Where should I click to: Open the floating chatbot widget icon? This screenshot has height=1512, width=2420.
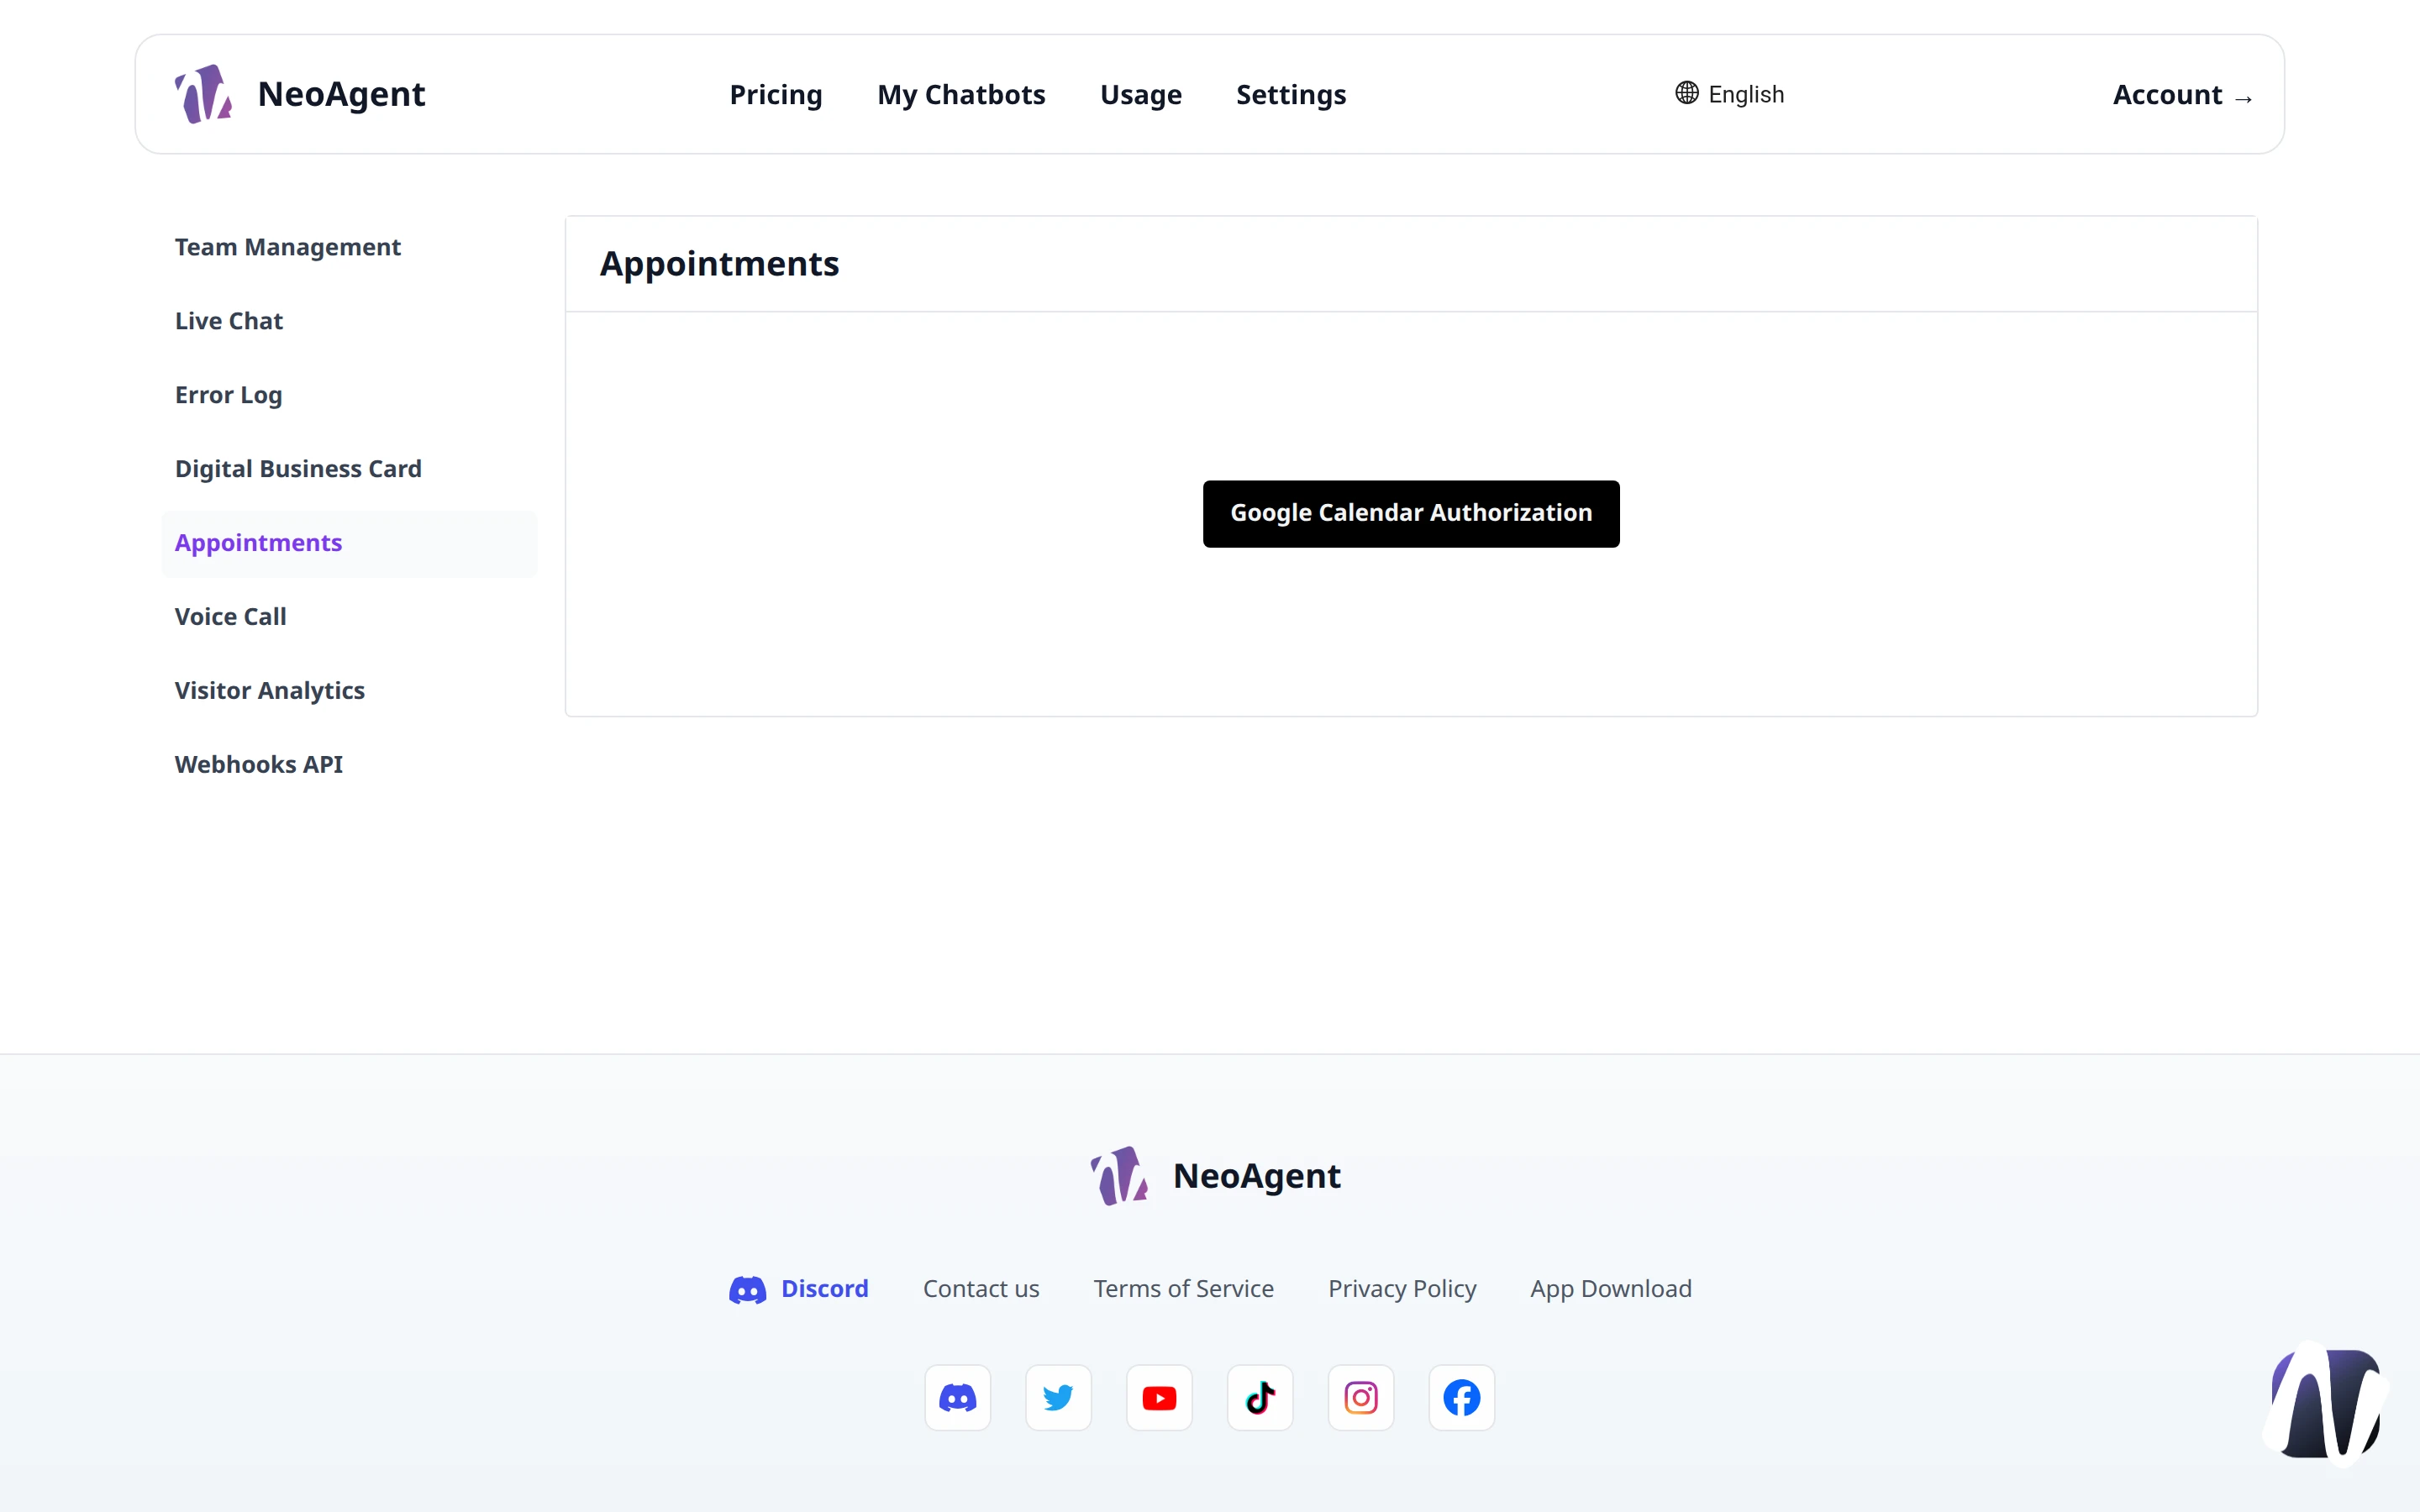2326,1403
